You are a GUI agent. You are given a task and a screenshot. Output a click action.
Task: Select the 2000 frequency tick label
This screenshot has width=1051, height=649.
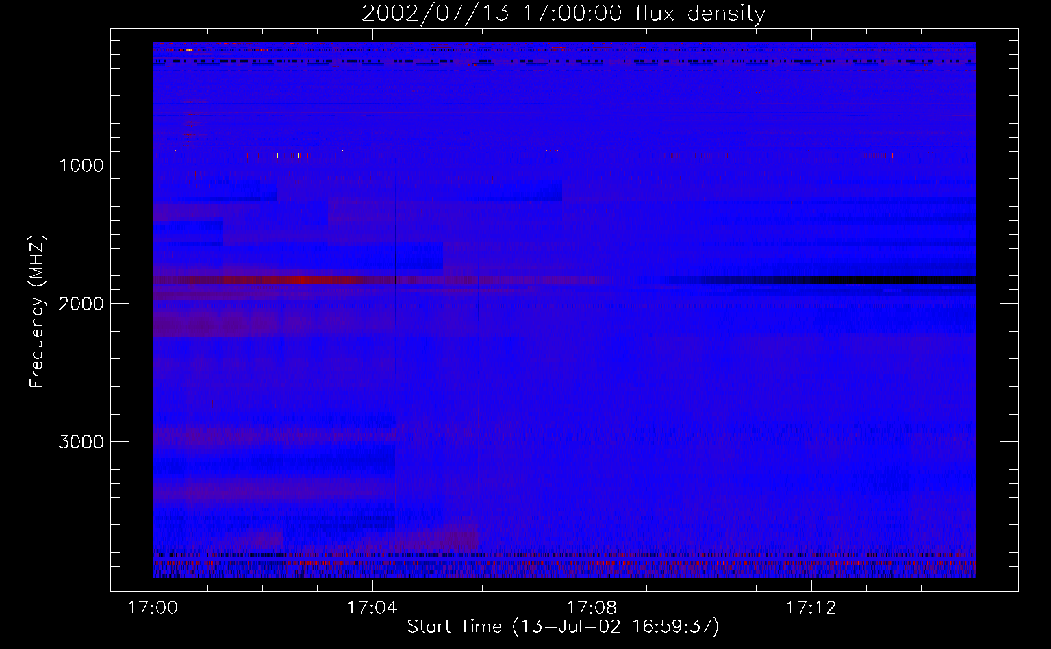pos(81,304)
